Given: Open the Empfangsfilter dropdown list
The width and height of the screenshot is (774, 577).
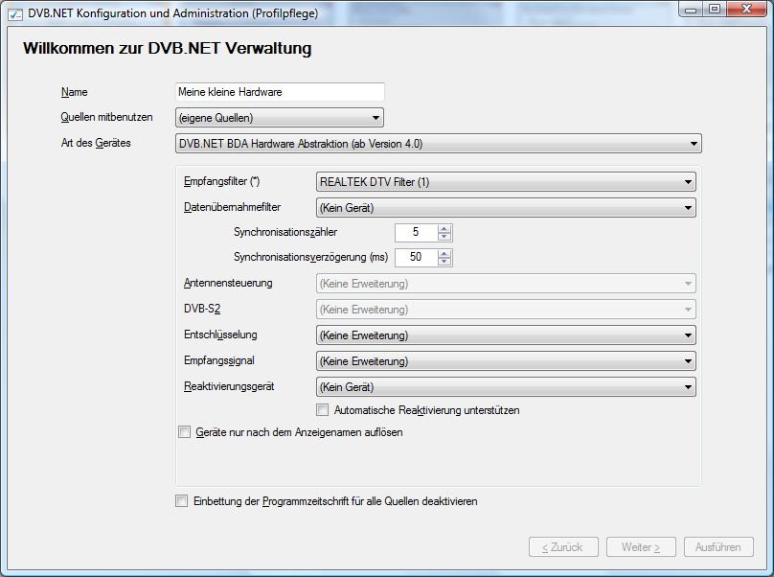Looking at the screenshot, I should [505, 181].
